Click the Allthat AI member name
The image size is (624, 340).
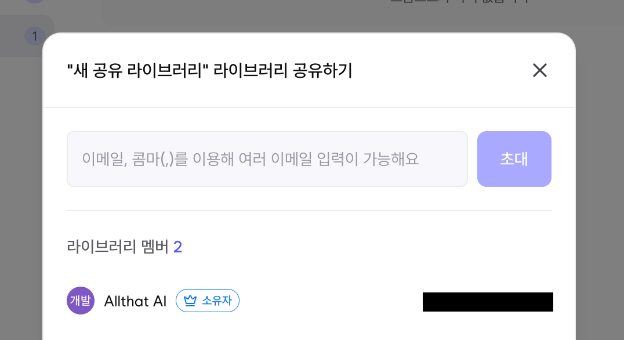135,301
